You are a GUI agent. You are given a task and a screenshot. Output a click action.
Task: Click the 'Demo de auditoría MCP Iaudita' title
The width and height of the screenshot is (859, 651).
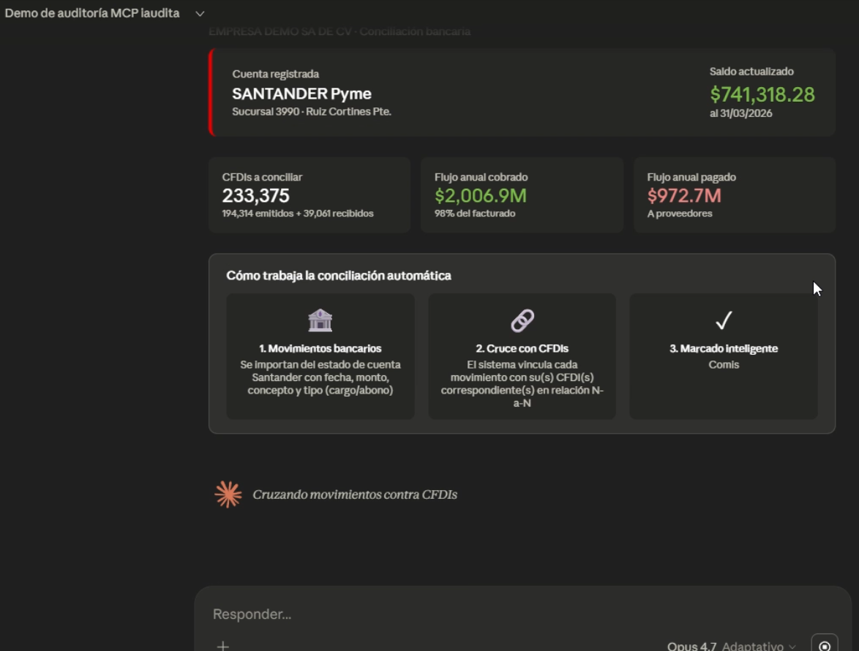tap(92, 13)
